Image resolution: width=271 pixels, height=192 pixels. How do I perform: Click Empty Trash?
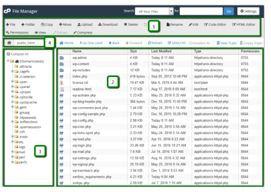pyautogui.click(x=251, y=43)
